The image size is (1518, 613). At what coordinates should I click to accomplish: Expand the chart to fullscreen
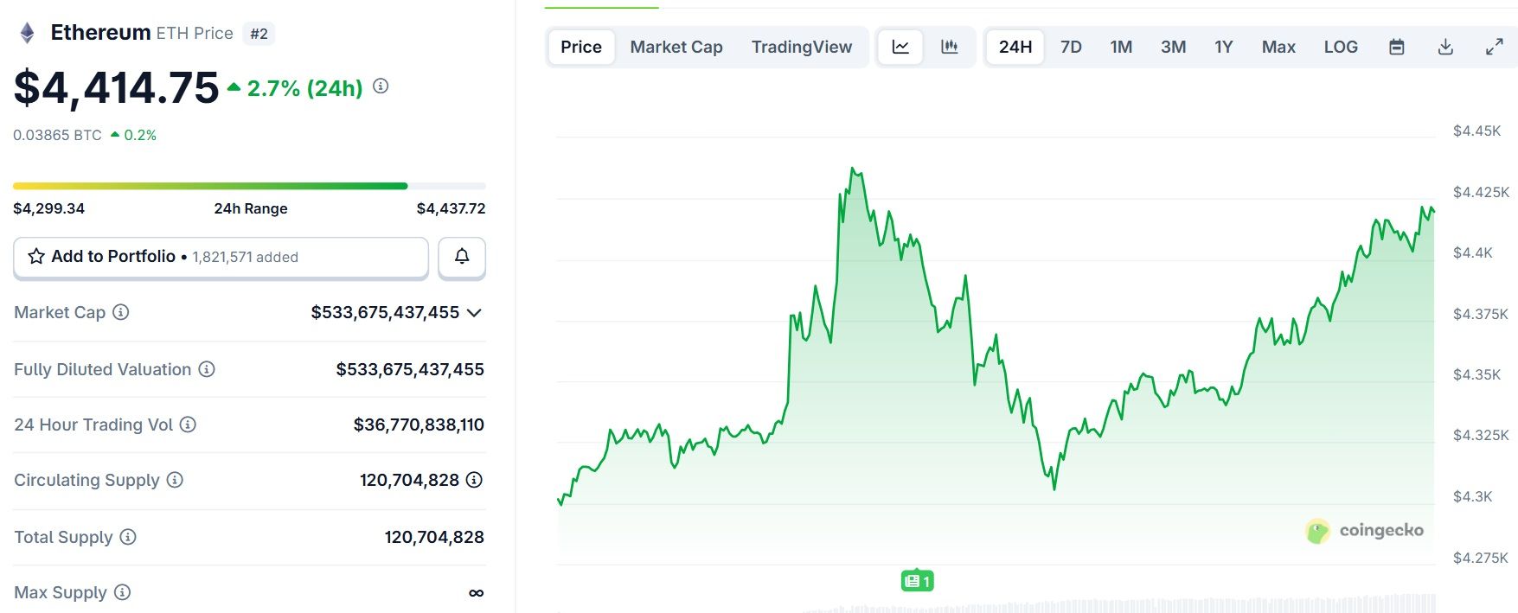coord(1495,48)
